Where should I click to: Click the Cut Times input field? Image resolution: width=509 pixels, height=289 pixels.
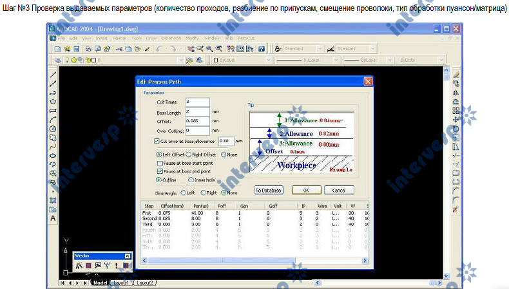pos(197,102)
